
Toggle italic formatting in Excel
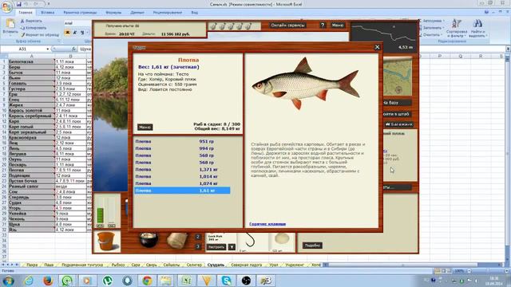click(75, 33)
